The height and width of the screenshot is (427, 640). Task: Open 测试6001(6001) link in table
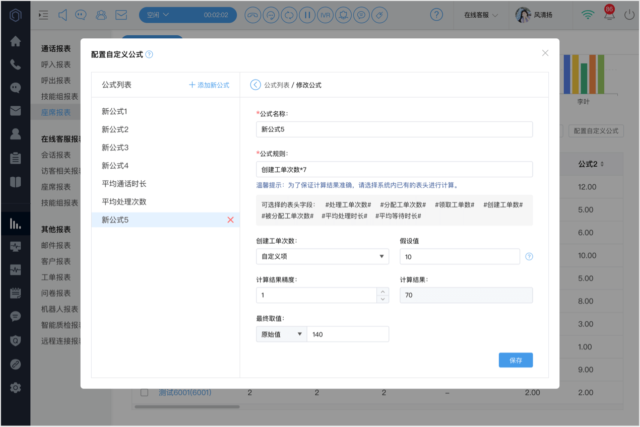[185, 392]
